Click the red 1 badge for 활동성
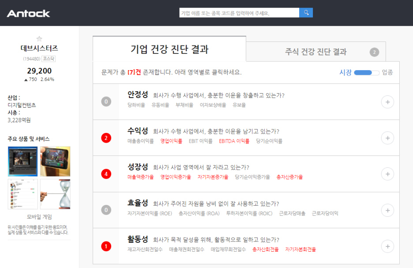 (x=106, y=246)
